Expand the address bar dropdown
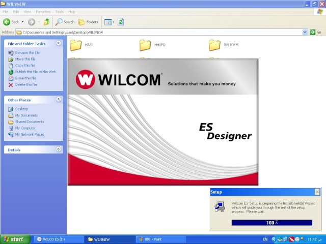326x244 pixels. (x=305, y=32)
